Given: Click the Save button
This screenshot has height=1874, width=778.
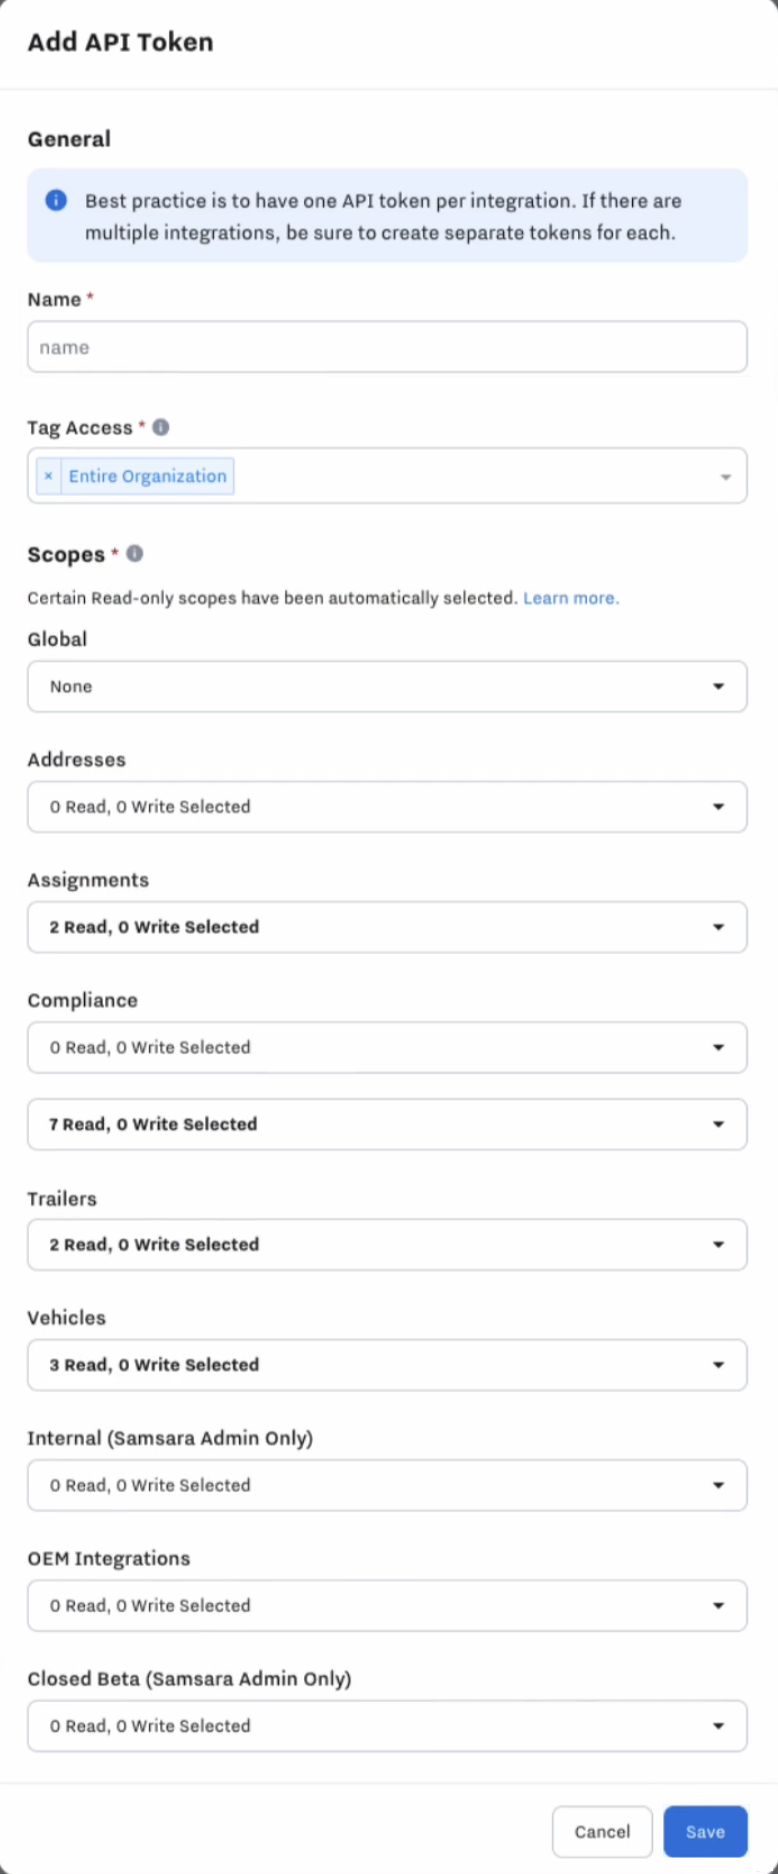Looking at the screenshot, I should click(x=705, y=1831).
